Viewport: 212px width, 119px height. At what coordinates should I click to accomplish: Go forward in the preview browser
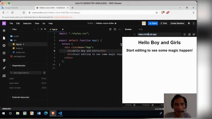pos(130,34)
